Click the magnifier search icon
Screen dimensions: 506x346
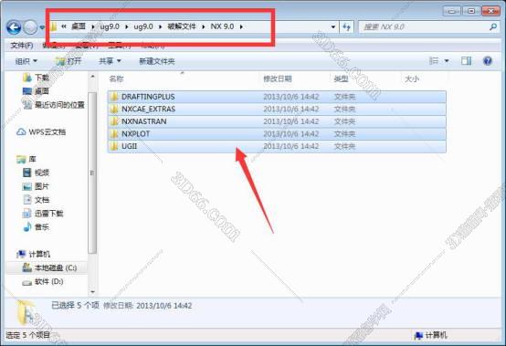click(493, 27)
